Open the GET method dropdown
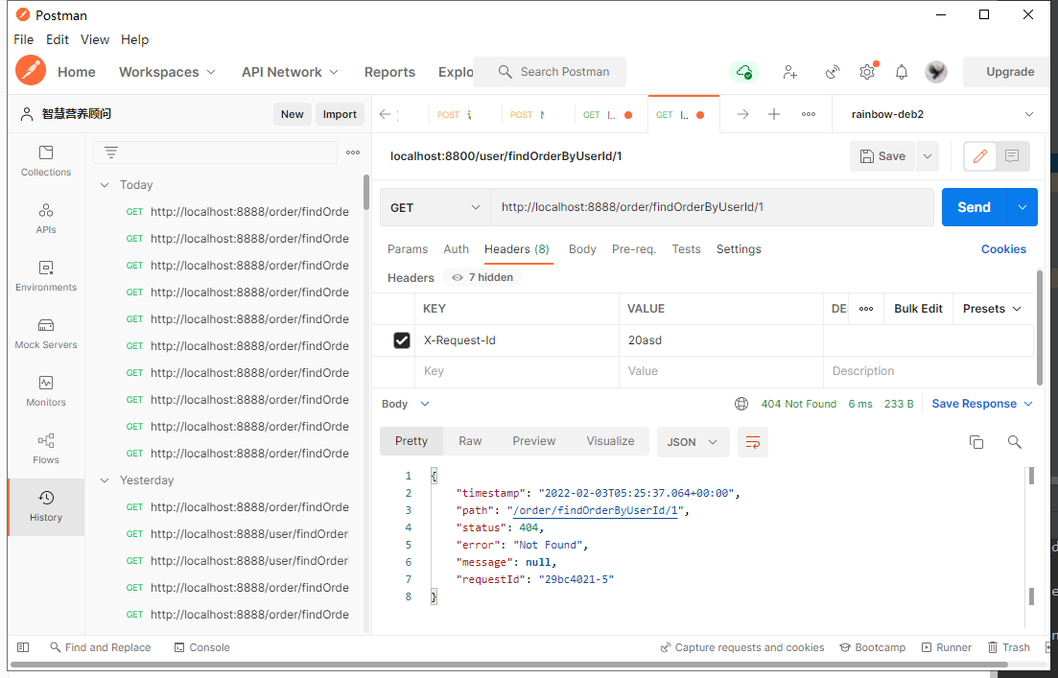This screenshot has height=678, width=1058. click(435, 207)
